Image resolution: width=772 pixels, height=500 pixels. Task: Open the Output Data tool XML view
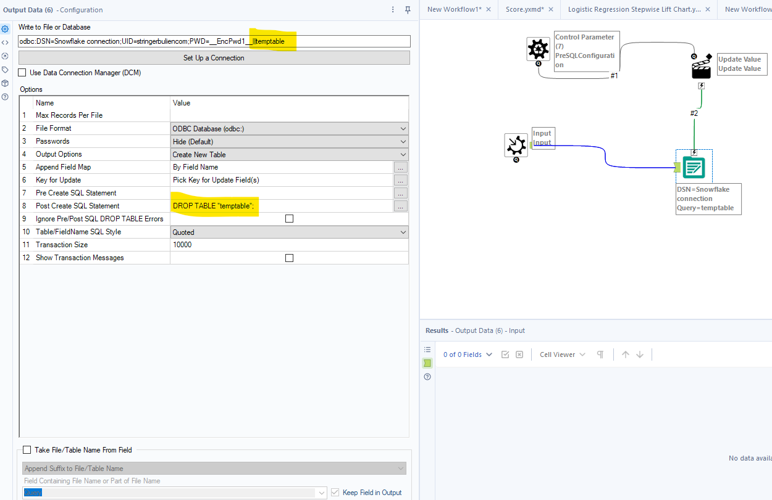(x=5, y=42)
